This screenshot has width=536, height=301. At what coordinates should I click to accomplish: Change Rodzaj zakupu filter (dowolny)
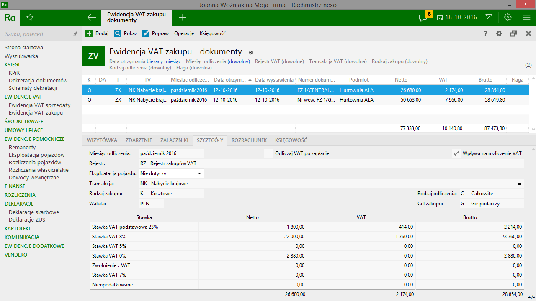[416, 61]
